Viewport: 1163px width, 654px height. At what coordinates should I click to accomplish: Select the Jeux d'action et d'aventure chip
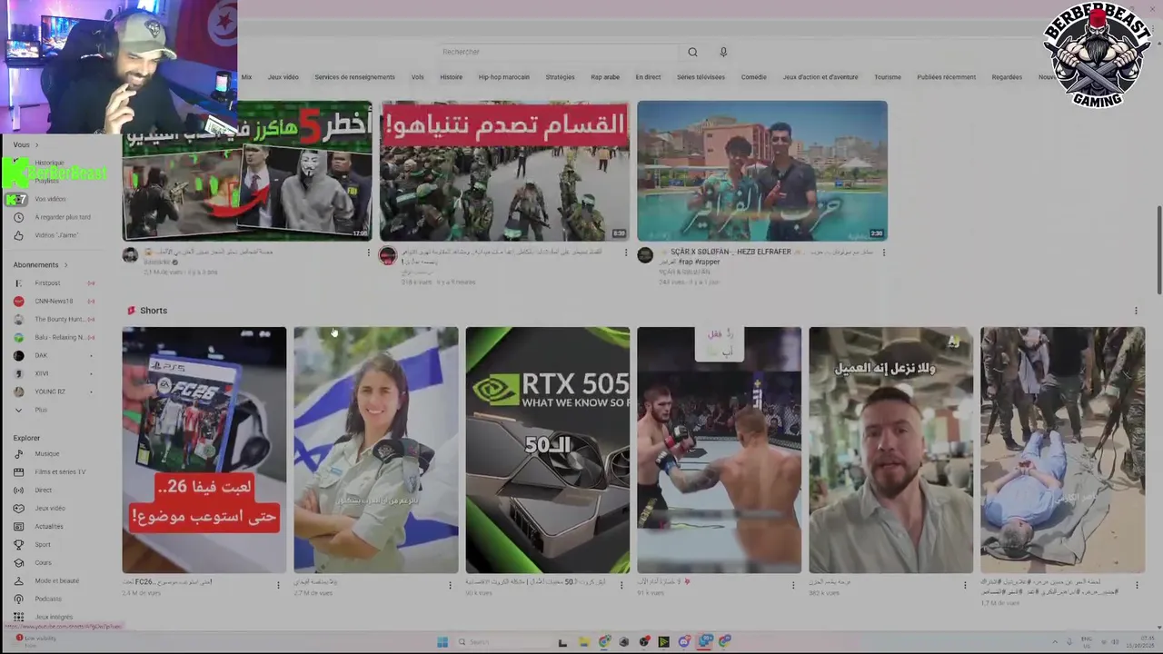point(820,77)
